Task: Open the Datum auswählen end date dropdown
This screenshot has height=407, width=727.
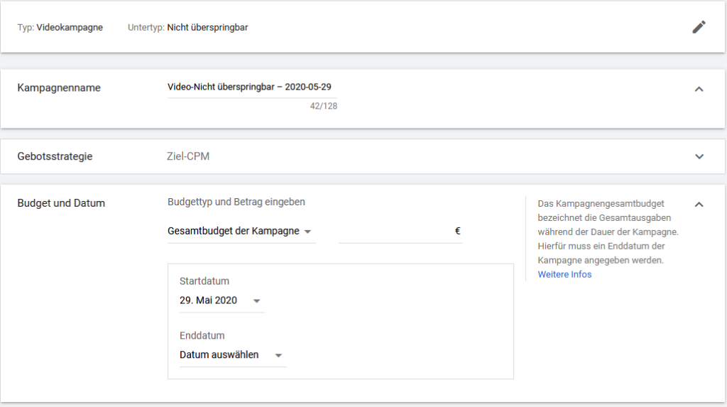Action: pos(231,355)
